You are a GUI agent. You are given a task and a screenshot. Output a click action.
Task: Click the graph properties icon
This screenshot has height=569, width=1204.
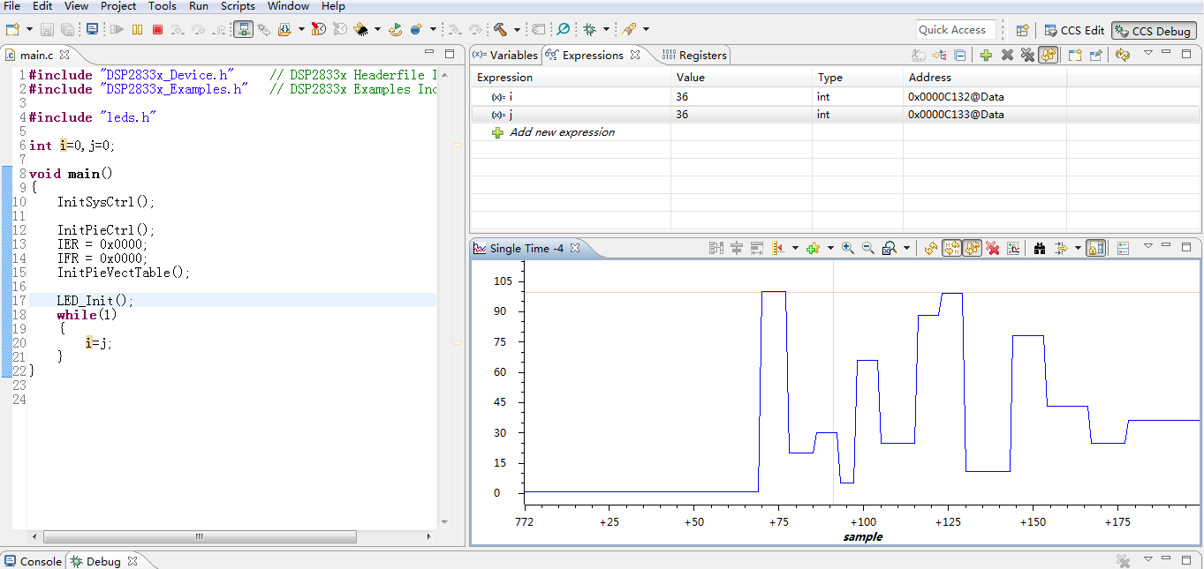(1014, 248)
